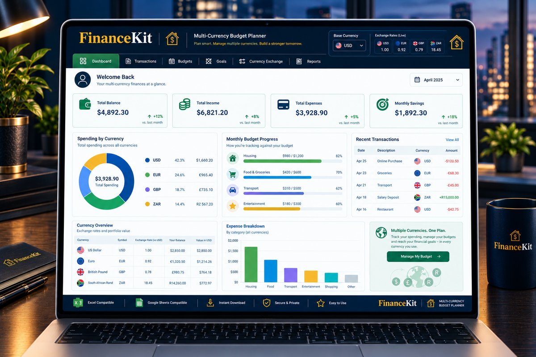Click the Total Balance amount $4,892.30
Image resolution: width=536 pixels, height=357 pixels.
(x=113, y=113)
